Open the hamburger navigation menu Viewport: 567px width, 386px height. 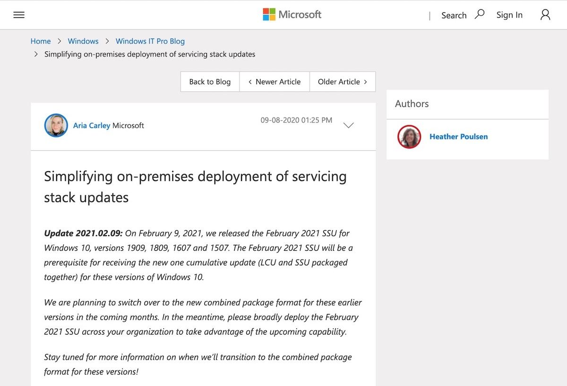pyautogui.click(x=19, y=15)
